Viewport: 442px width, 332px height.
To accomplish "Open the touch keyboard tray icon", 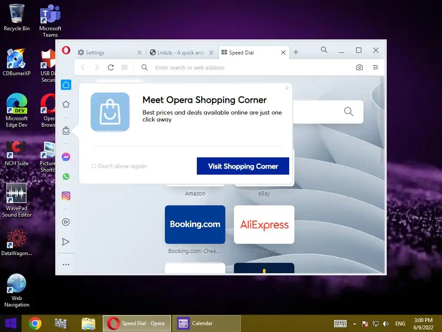I will 340,323.
